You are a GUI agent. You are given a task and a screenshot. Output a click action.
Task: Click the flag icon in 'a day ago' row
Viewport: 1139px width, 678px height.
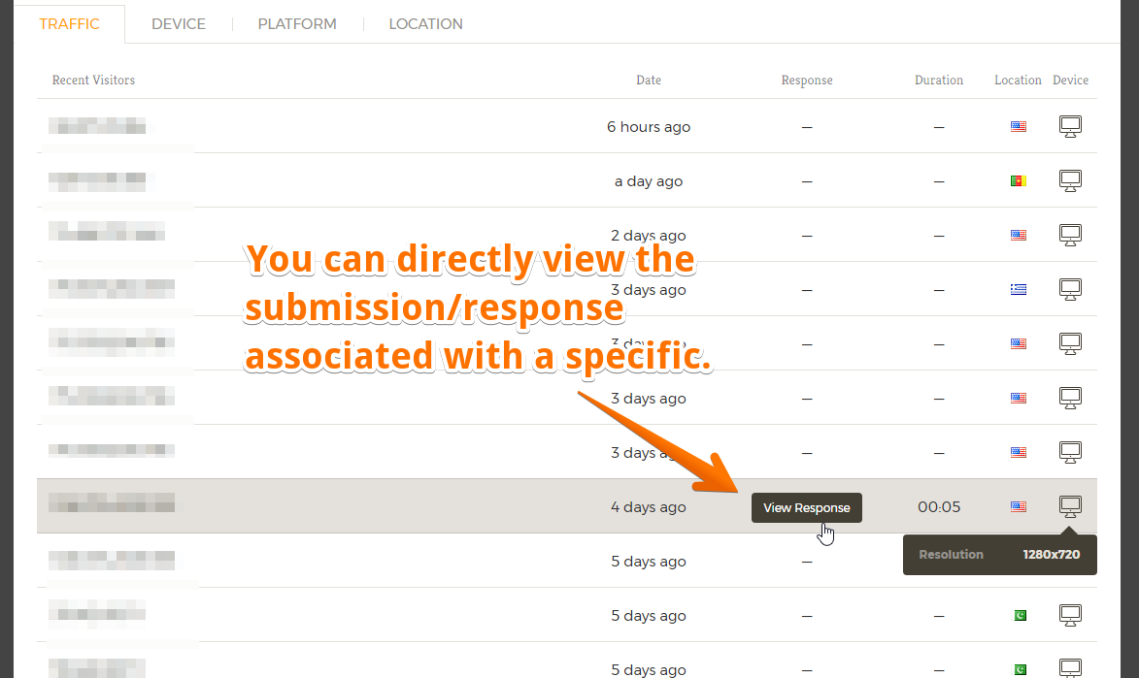coord(1018,180)
